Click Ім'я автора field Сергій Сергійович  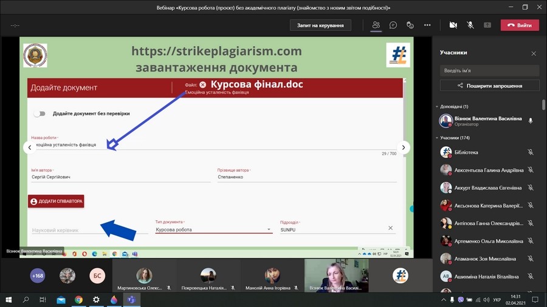[x=121, y=177]
